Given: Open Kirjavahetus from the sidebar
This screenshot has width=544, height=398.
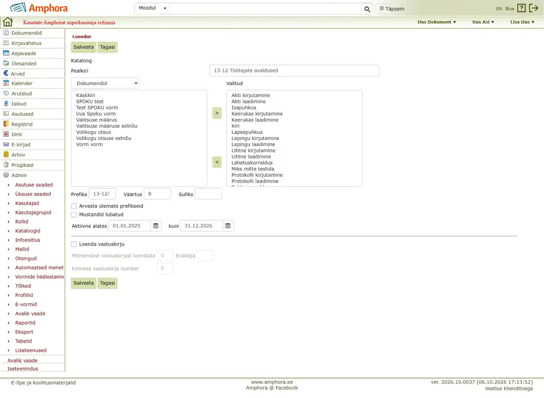Looking at the screenshot, I should (26, 43).
